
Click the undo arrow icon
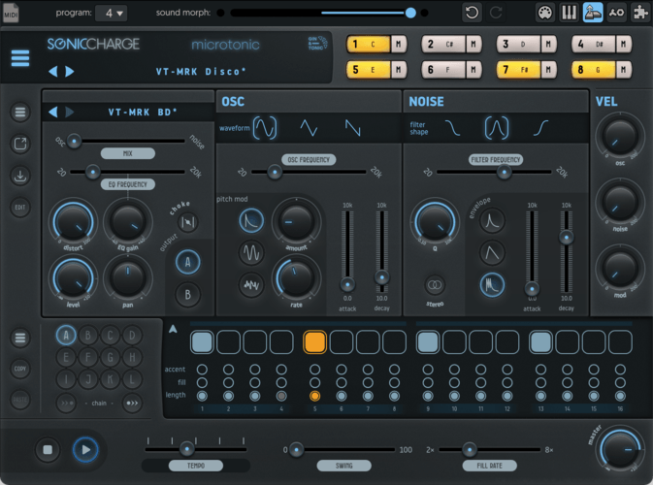472,13
